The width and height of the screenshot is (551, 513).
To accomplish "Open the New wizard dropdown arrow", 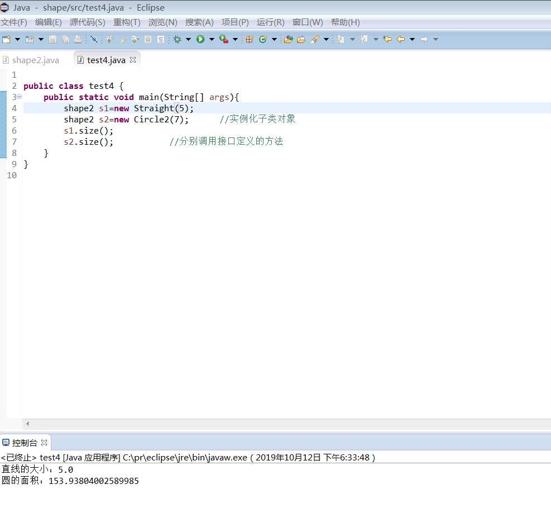I will pos(17,40).
